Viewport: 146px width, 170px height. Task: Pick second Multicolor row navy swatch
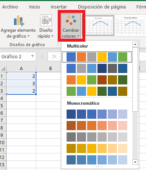pos(102,68)
